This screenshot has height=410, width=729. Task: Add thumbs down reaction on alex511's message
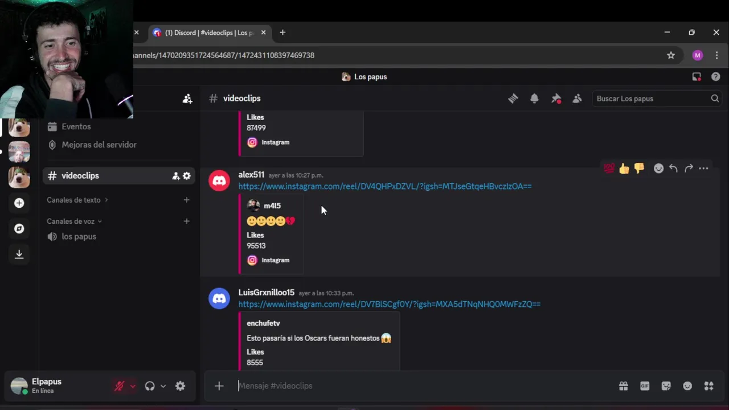click(639, 168)
